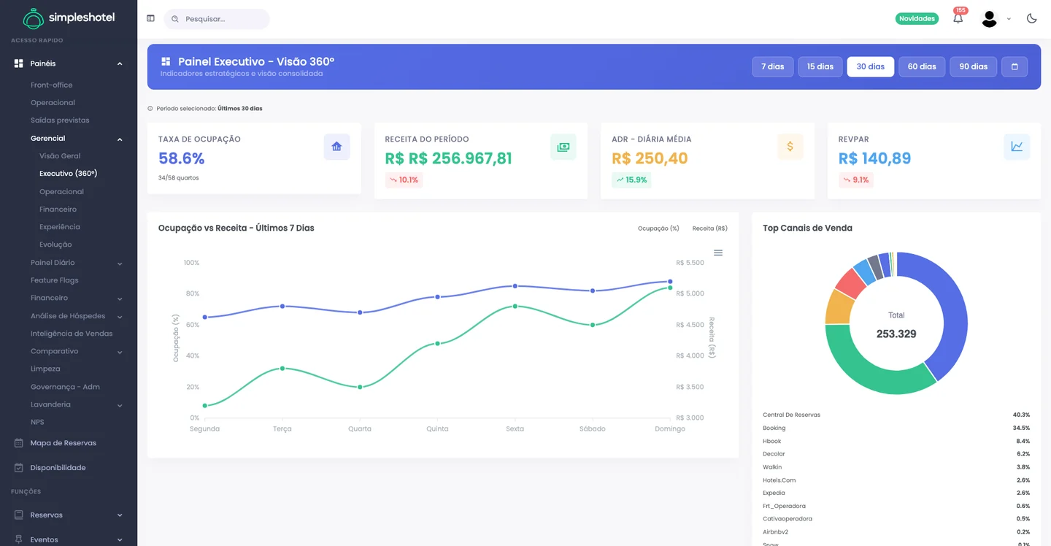The height and width of the screenshot is (546, 1051).
Task: Click the Eventos sidebar icon
Action: [x=19, y=539]
